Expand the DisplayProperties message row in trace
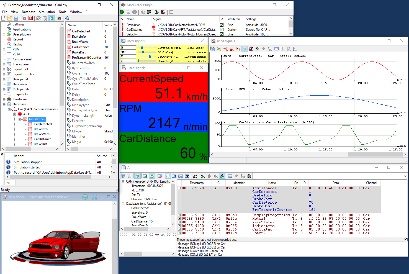The height and width of the screenshot is (274, 409). pos(179,215)
